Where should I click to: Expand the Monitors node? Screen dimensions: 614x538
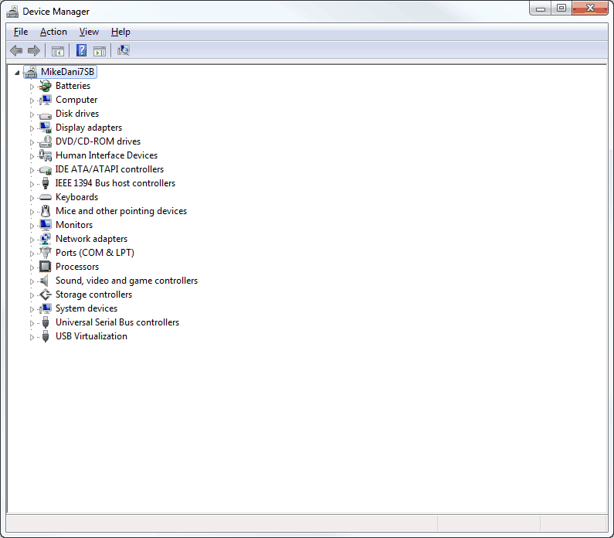click(32, 226)
